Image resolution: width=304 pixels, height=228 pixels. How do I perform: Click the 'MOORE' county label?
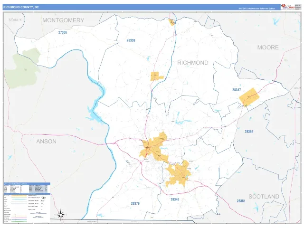268,47
